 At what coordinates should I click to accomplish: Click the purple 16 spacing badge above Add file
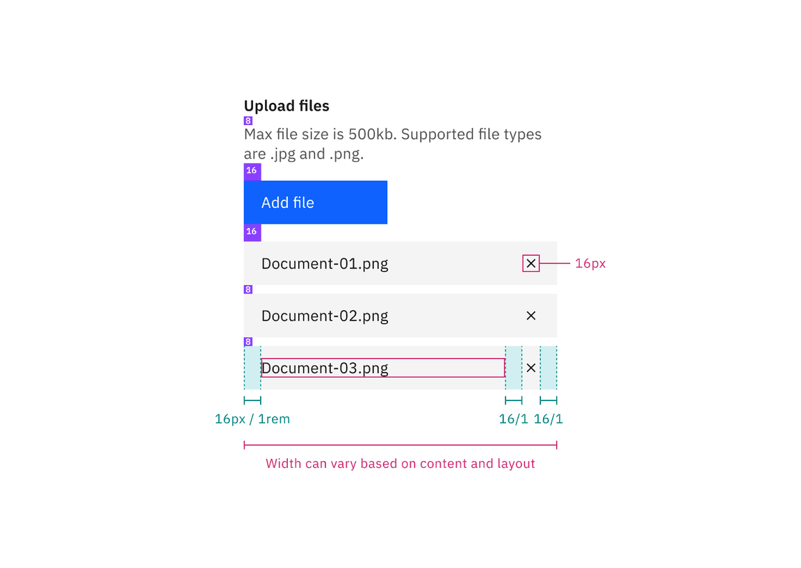point(252,170)
